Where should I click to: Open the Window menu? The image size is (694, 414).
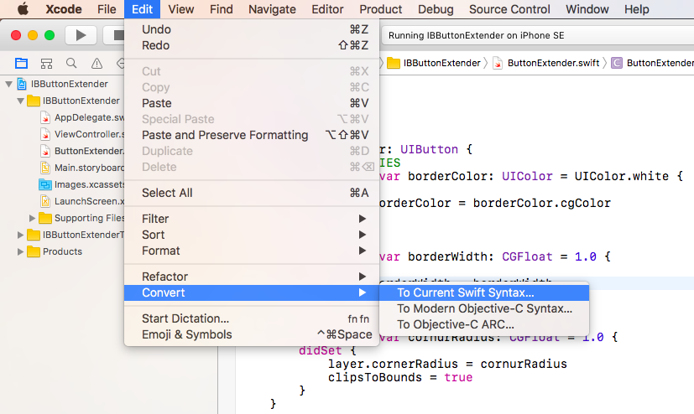coord(587,9)
